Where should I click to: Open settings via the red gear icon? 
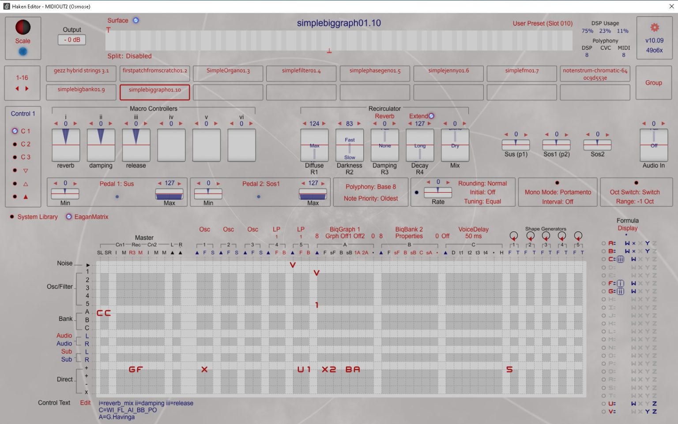655,27
